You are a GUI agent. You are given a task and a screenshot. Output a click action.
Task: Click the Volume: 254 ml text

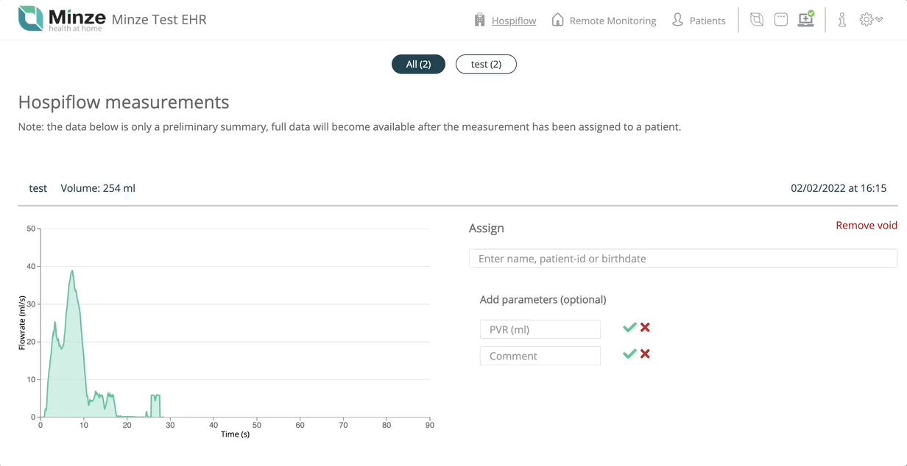tap(98, 188)
